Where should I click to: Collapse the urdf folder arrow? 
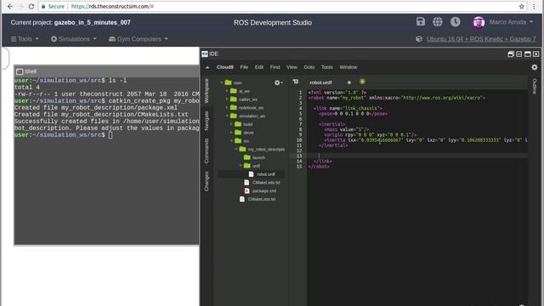pyautogui.click(x=241, y=166)
